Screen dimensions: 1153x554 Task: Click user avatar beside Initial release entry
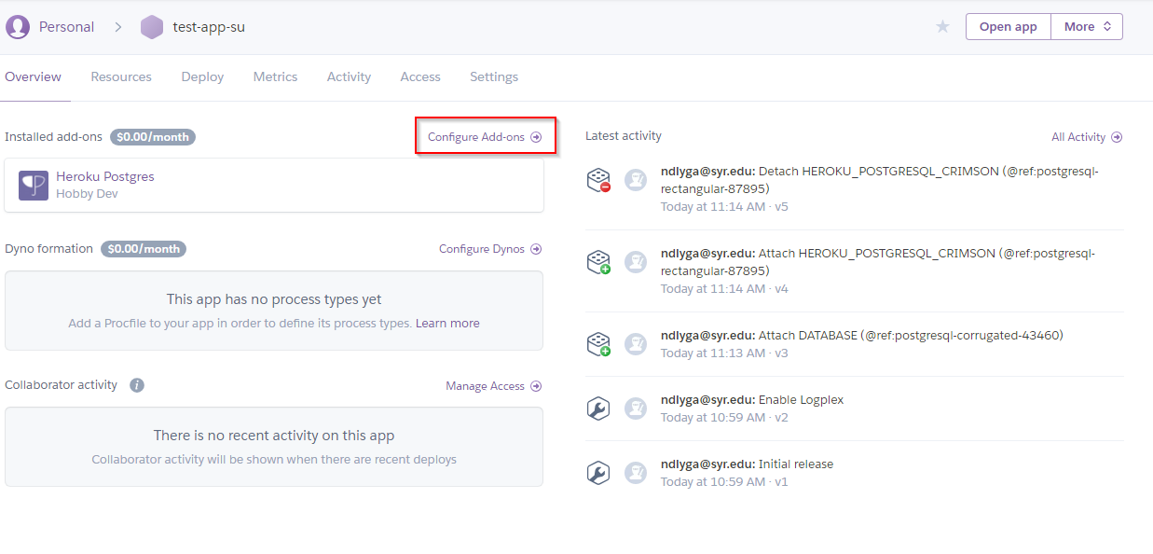point(636,473)
